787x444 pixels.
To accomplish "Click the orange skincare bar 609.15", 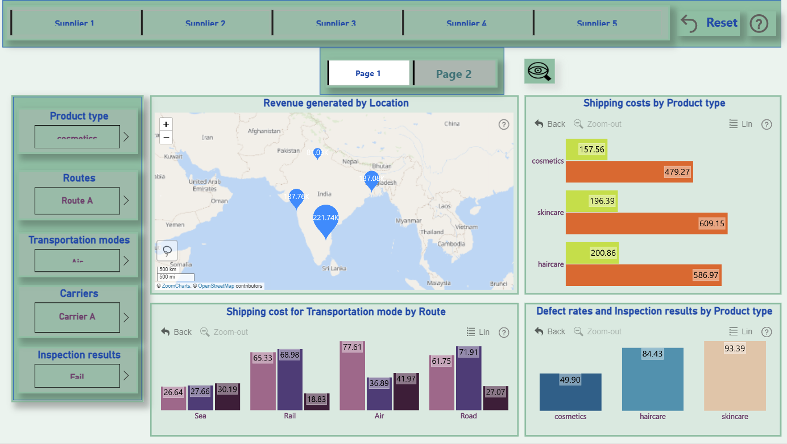I will pos(647,223).
